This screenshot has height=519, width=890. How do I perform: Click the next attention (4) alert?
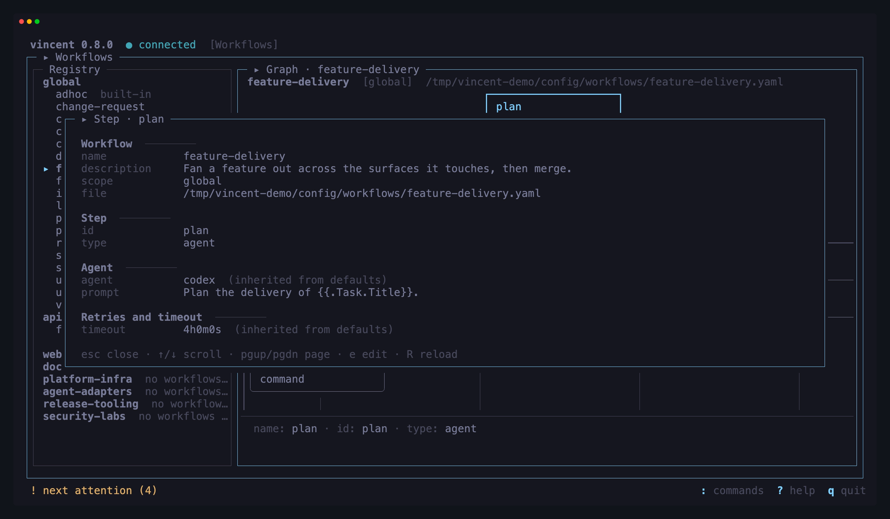94,491
